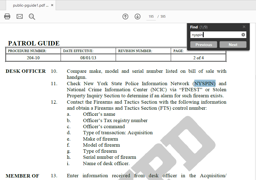Viewport: 256px width, 180px height.
Task: Go to next page with the down arrow
Action: coord(138,17)
